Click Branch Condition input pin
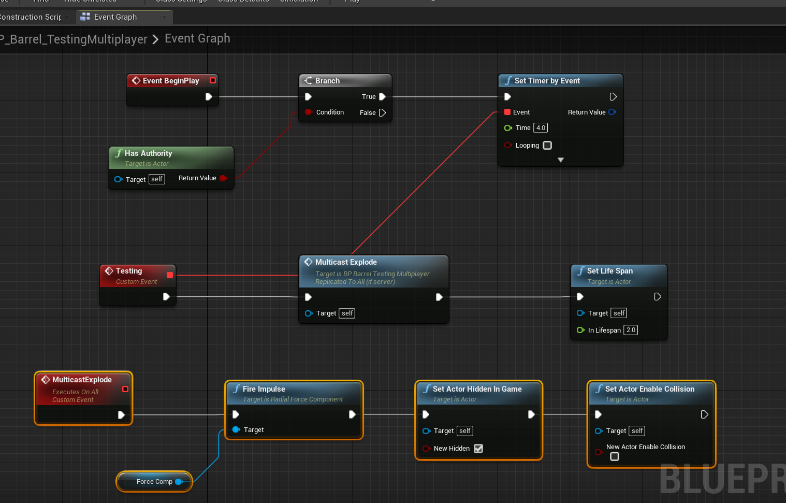Screen dimensions: 786x503 pyautogui.click(x=308, y=112)
